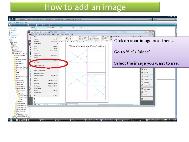
Task: Select Art Club folder in Explorer tree
Action: point(18,61)
